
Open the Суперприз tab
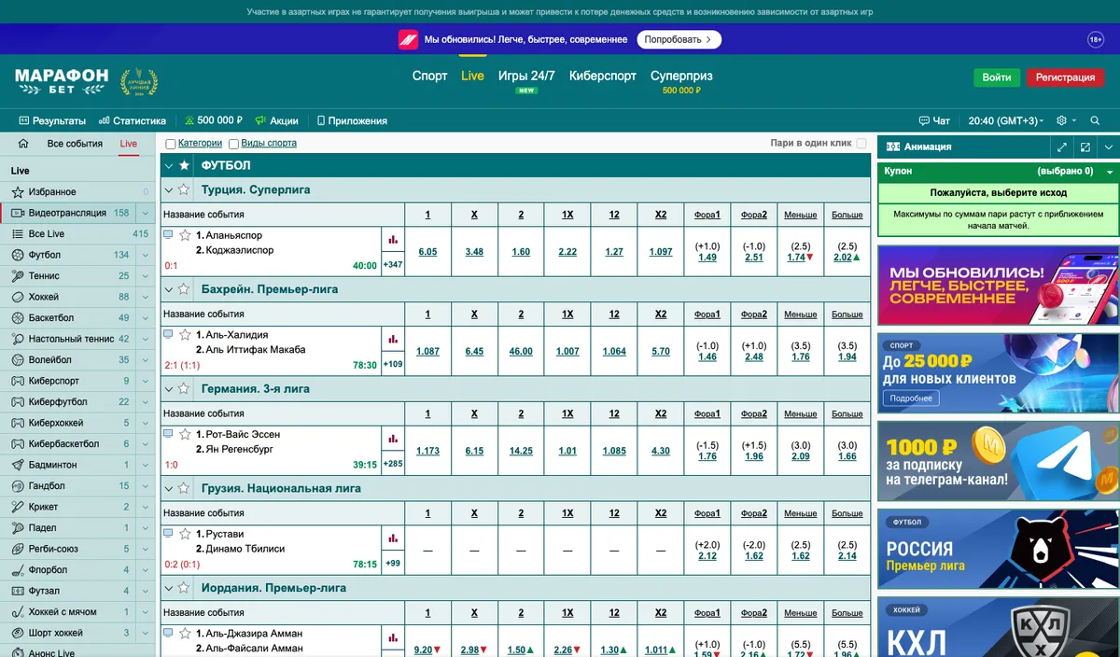[x=681, y=76]
